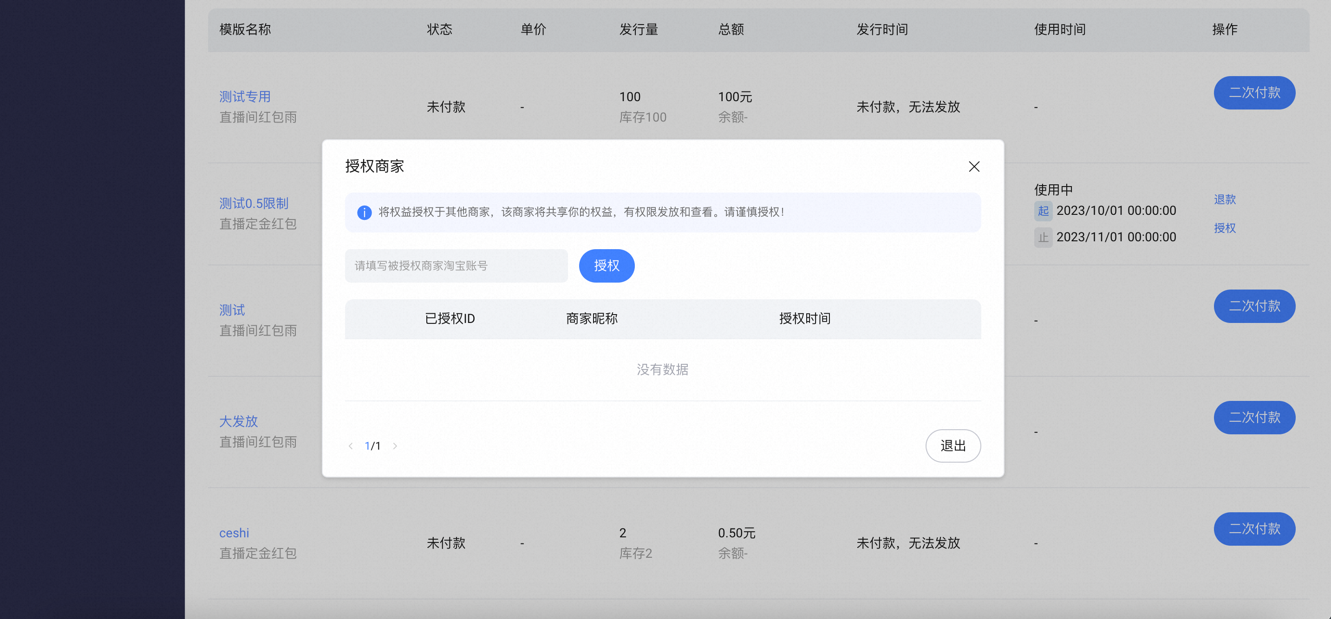1331x619 pixels.
Task: Click the 状态 column header
Action: (x=440, y=29)
